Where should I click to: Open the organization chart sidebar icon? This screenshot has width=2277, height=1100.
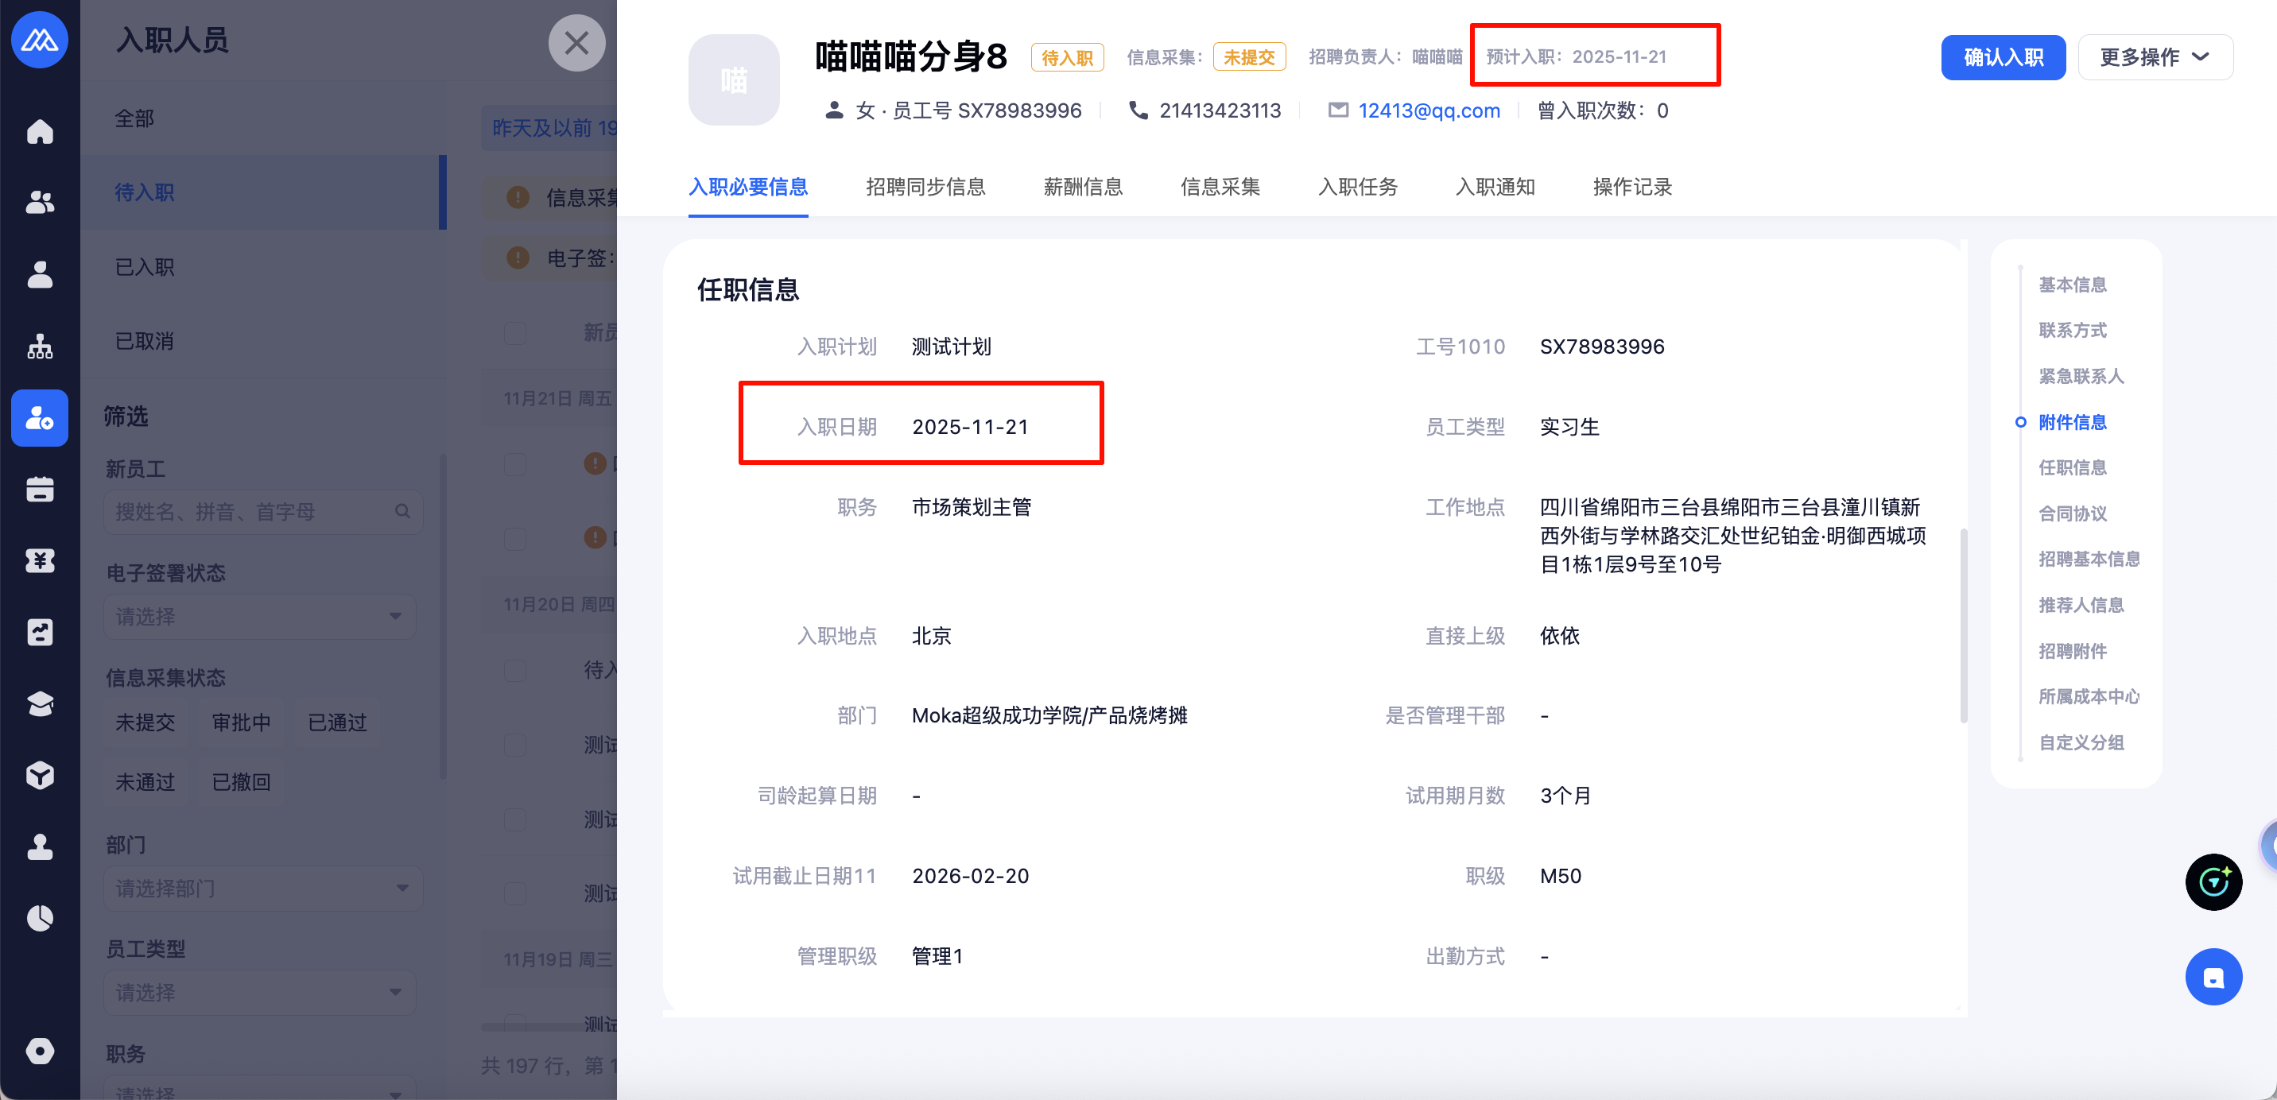pyautogui.click(x=40, y=347)
